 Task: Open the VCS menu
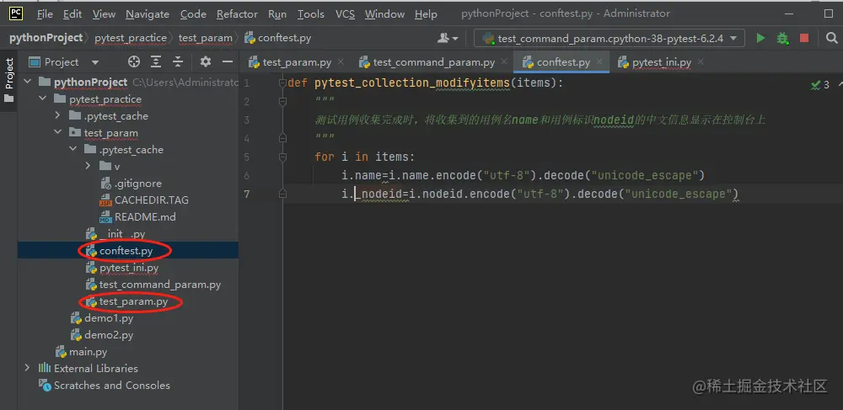[345, 14]
